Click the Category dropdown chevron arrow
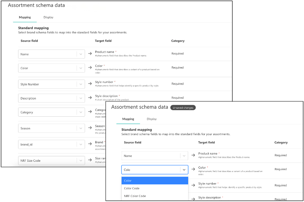The image size is (304, 202). [81, 113]
